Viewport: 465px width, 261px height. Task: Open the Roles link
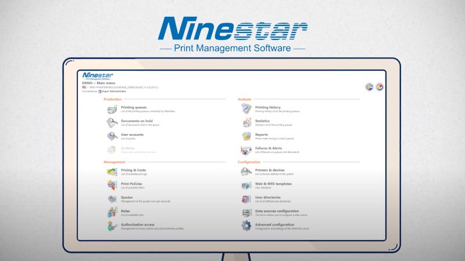tap(126, 211)
